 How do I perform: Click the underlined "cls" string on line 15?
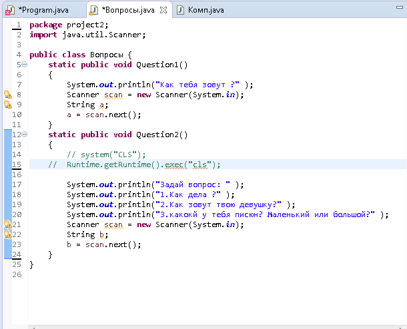pyautogui.click(x=199, y=164)
